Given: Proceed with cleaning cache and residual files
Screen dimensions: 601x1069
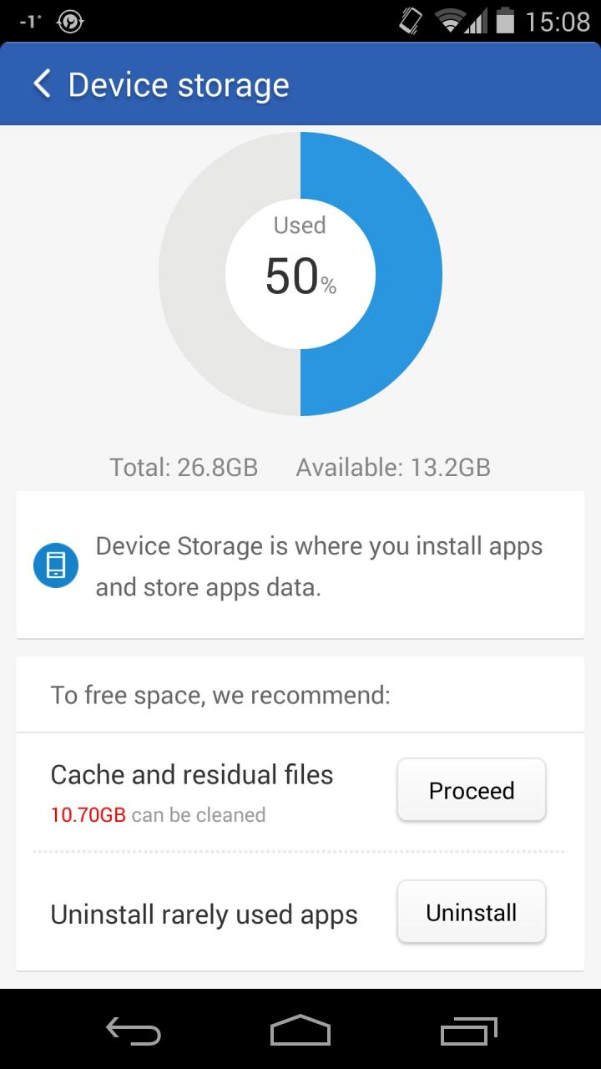Looking at the screenshot, I should click(471, 790).
